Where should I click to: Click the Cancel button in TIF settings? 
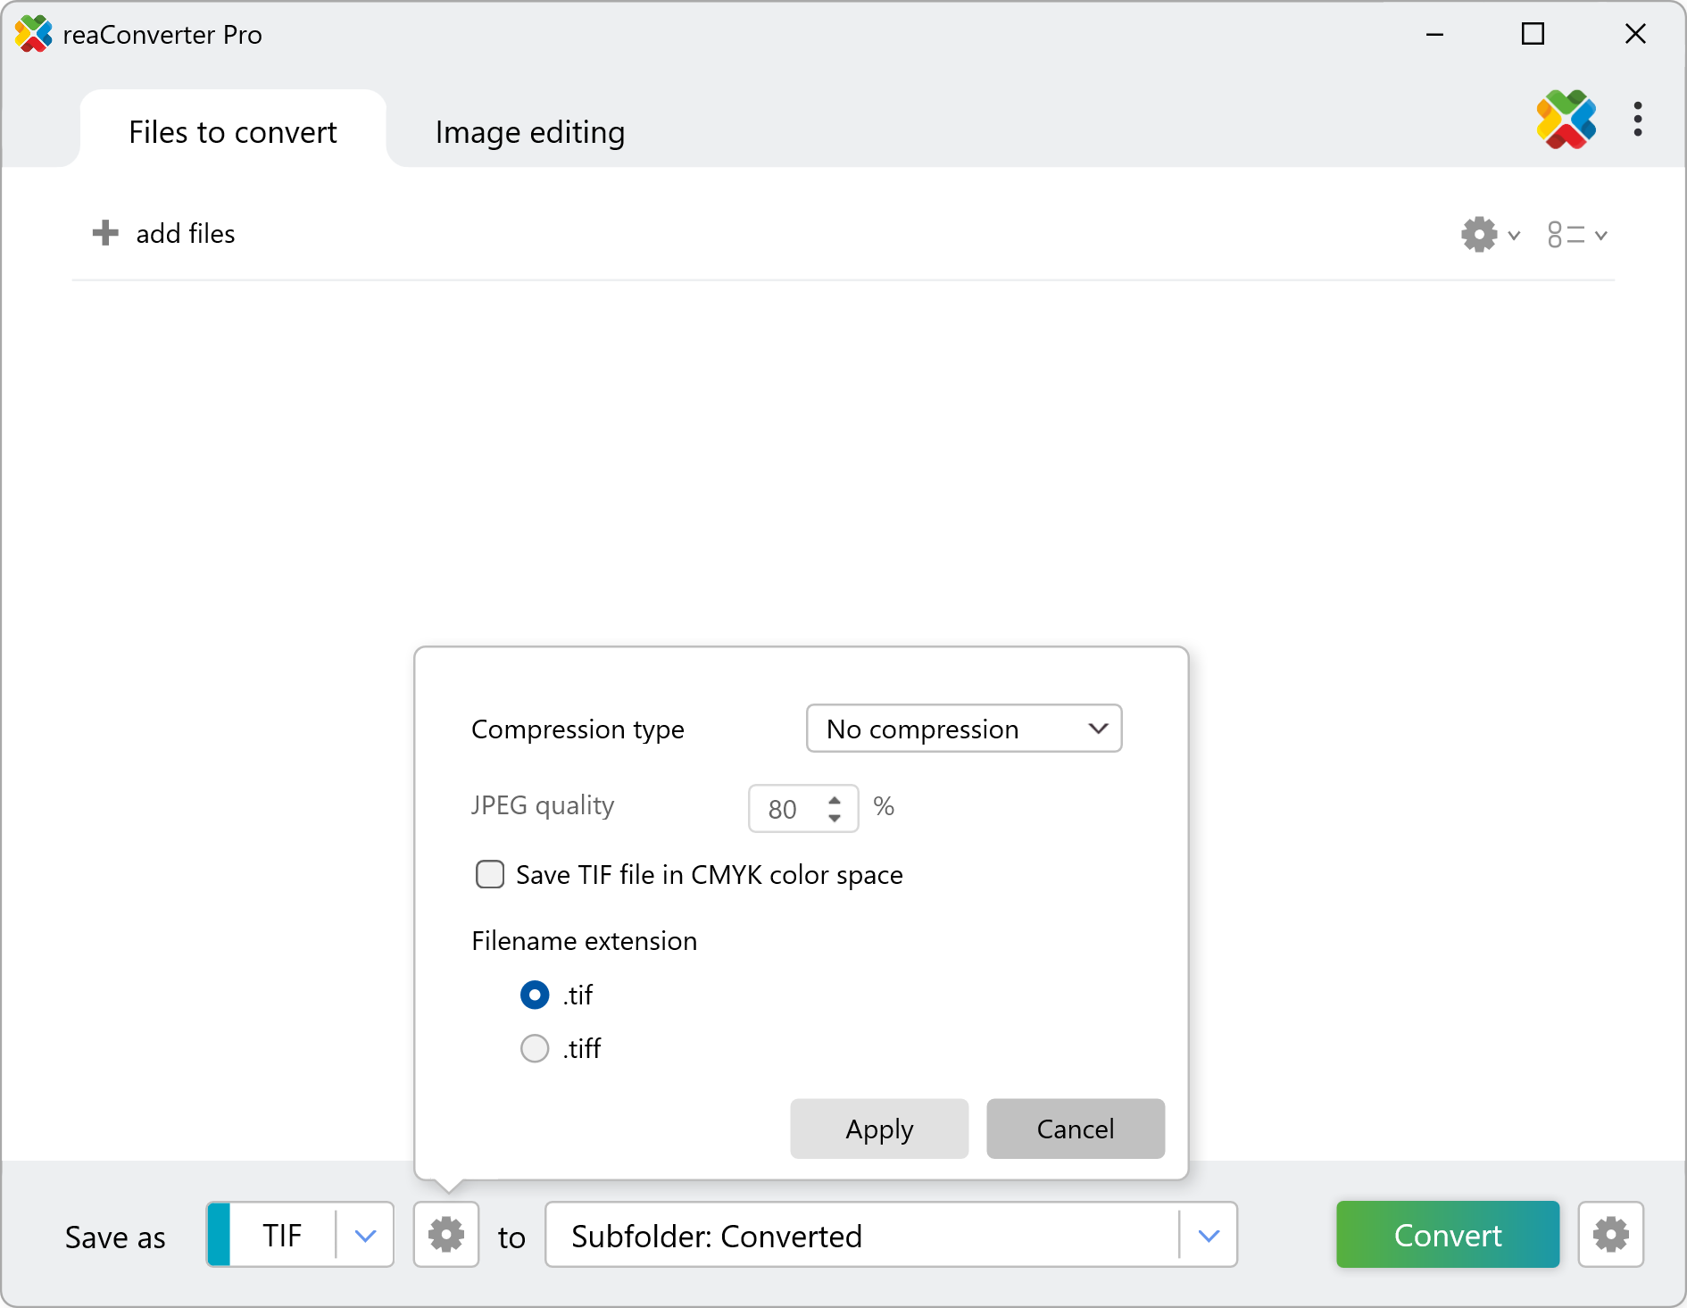pos(1075,1129)
